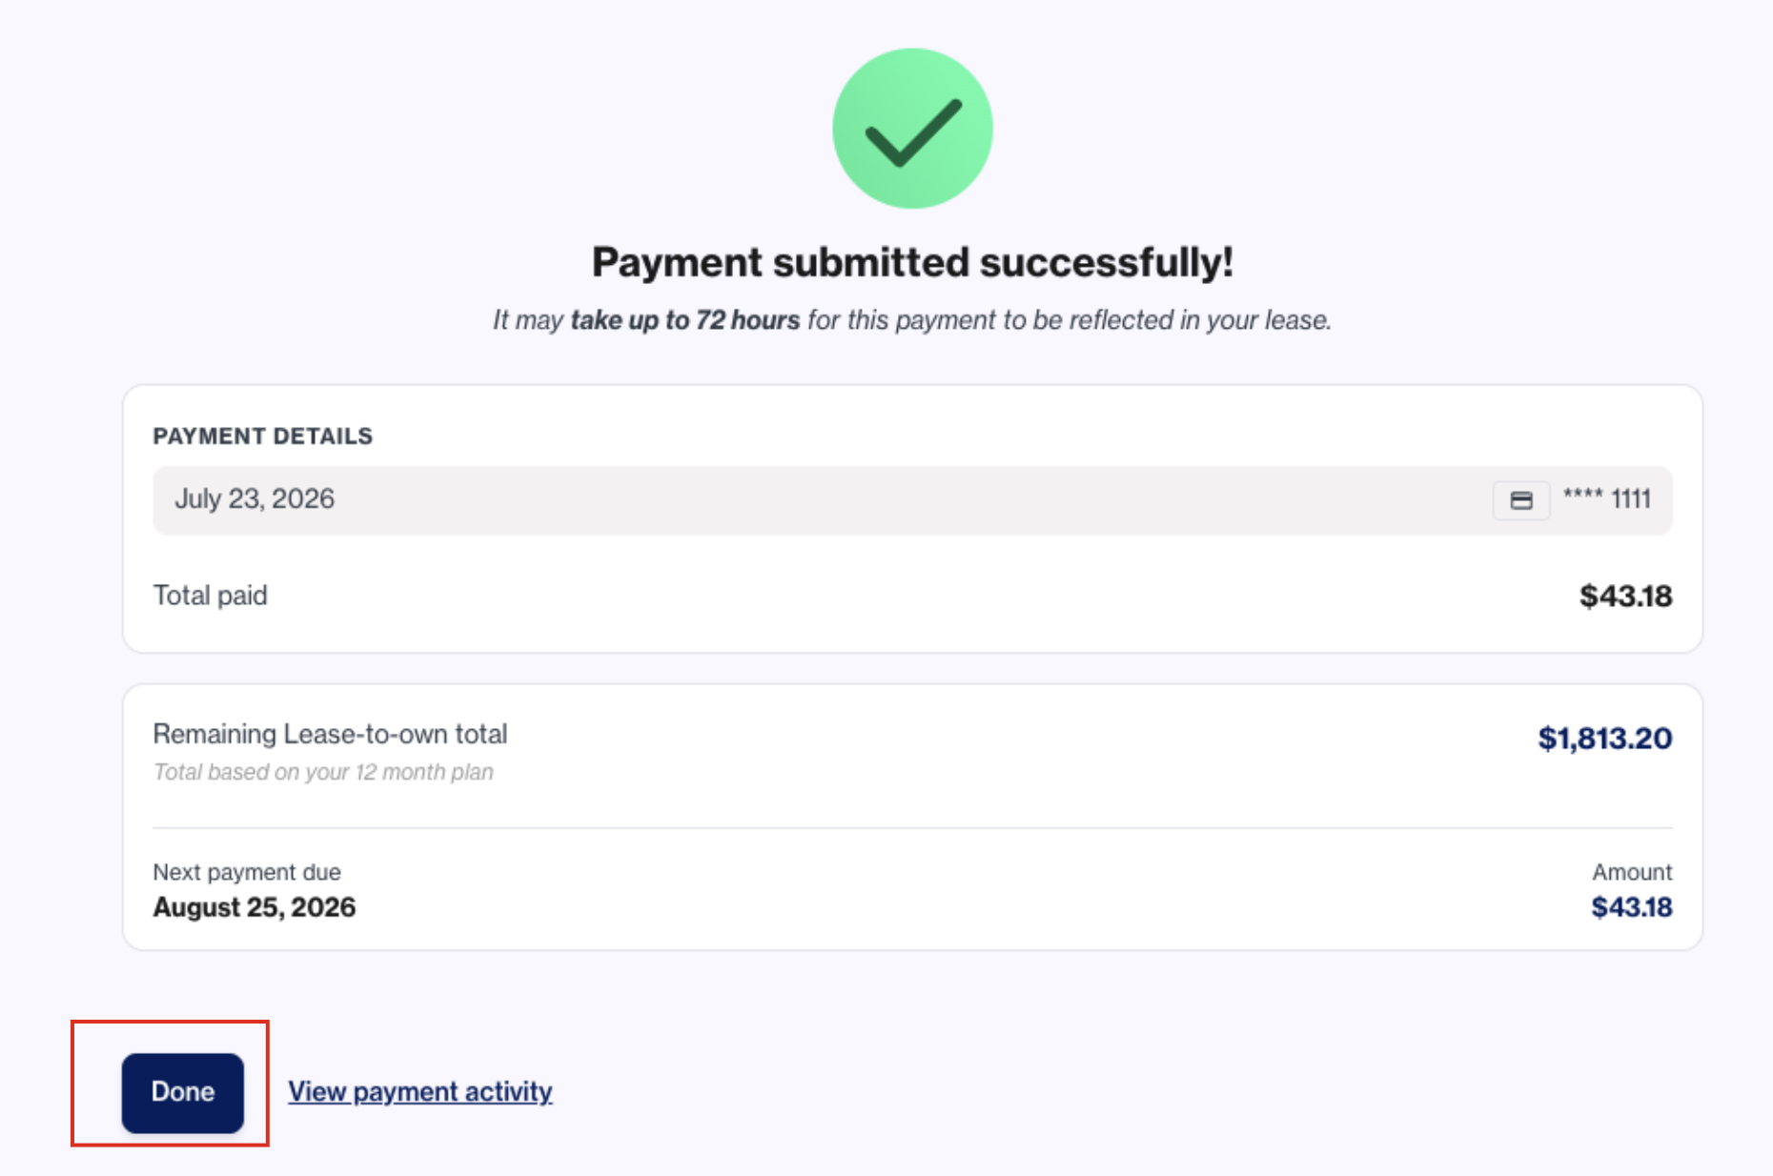The height and width of the screenshot is (1176, 1773).
Task: Click Remaining Lease-to-own total label
Action: [330, 734]
